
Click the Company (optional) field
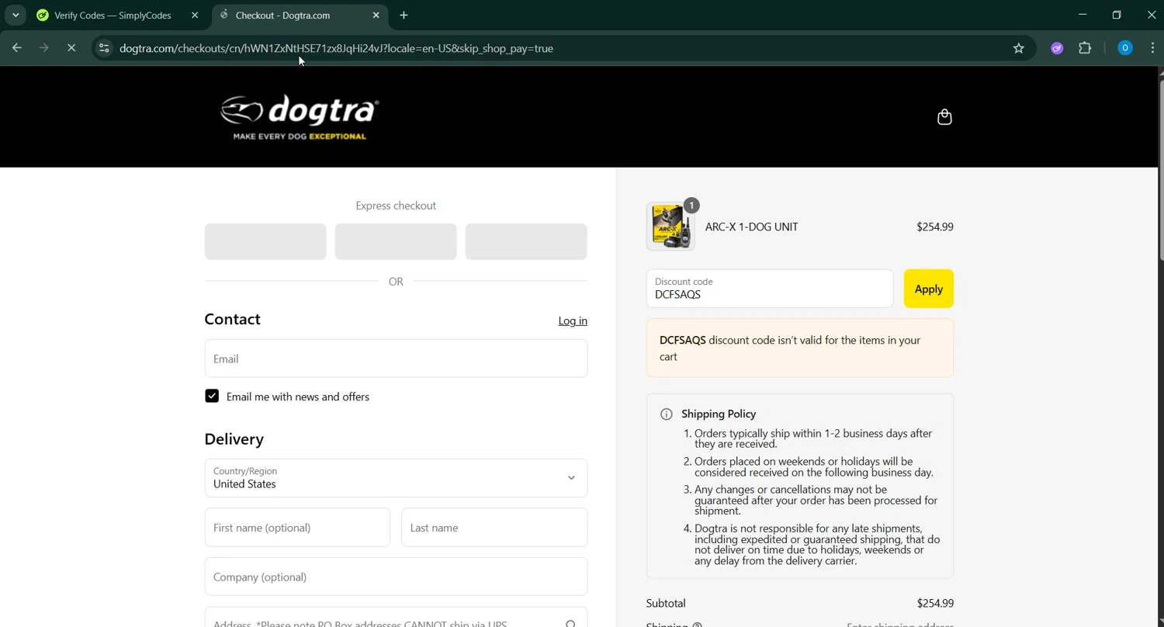pyautogui.click(x=396, y=577)
